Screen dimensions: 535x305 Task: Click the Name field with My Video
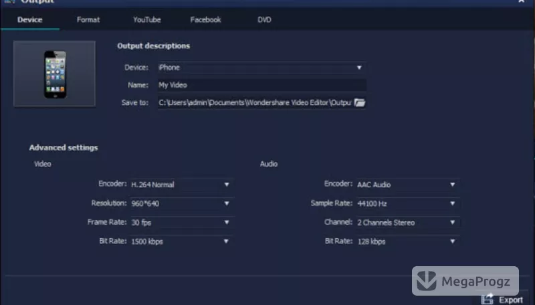tap(261, 85)
